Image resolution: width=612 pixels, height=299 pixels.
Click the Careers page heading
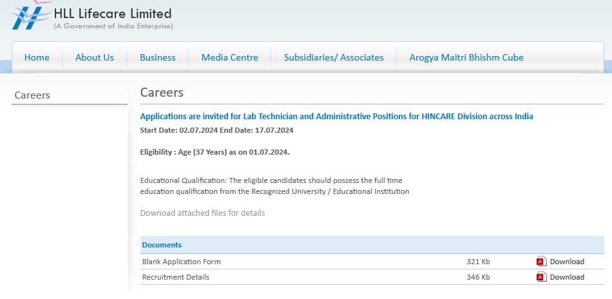tap(162, 93)
